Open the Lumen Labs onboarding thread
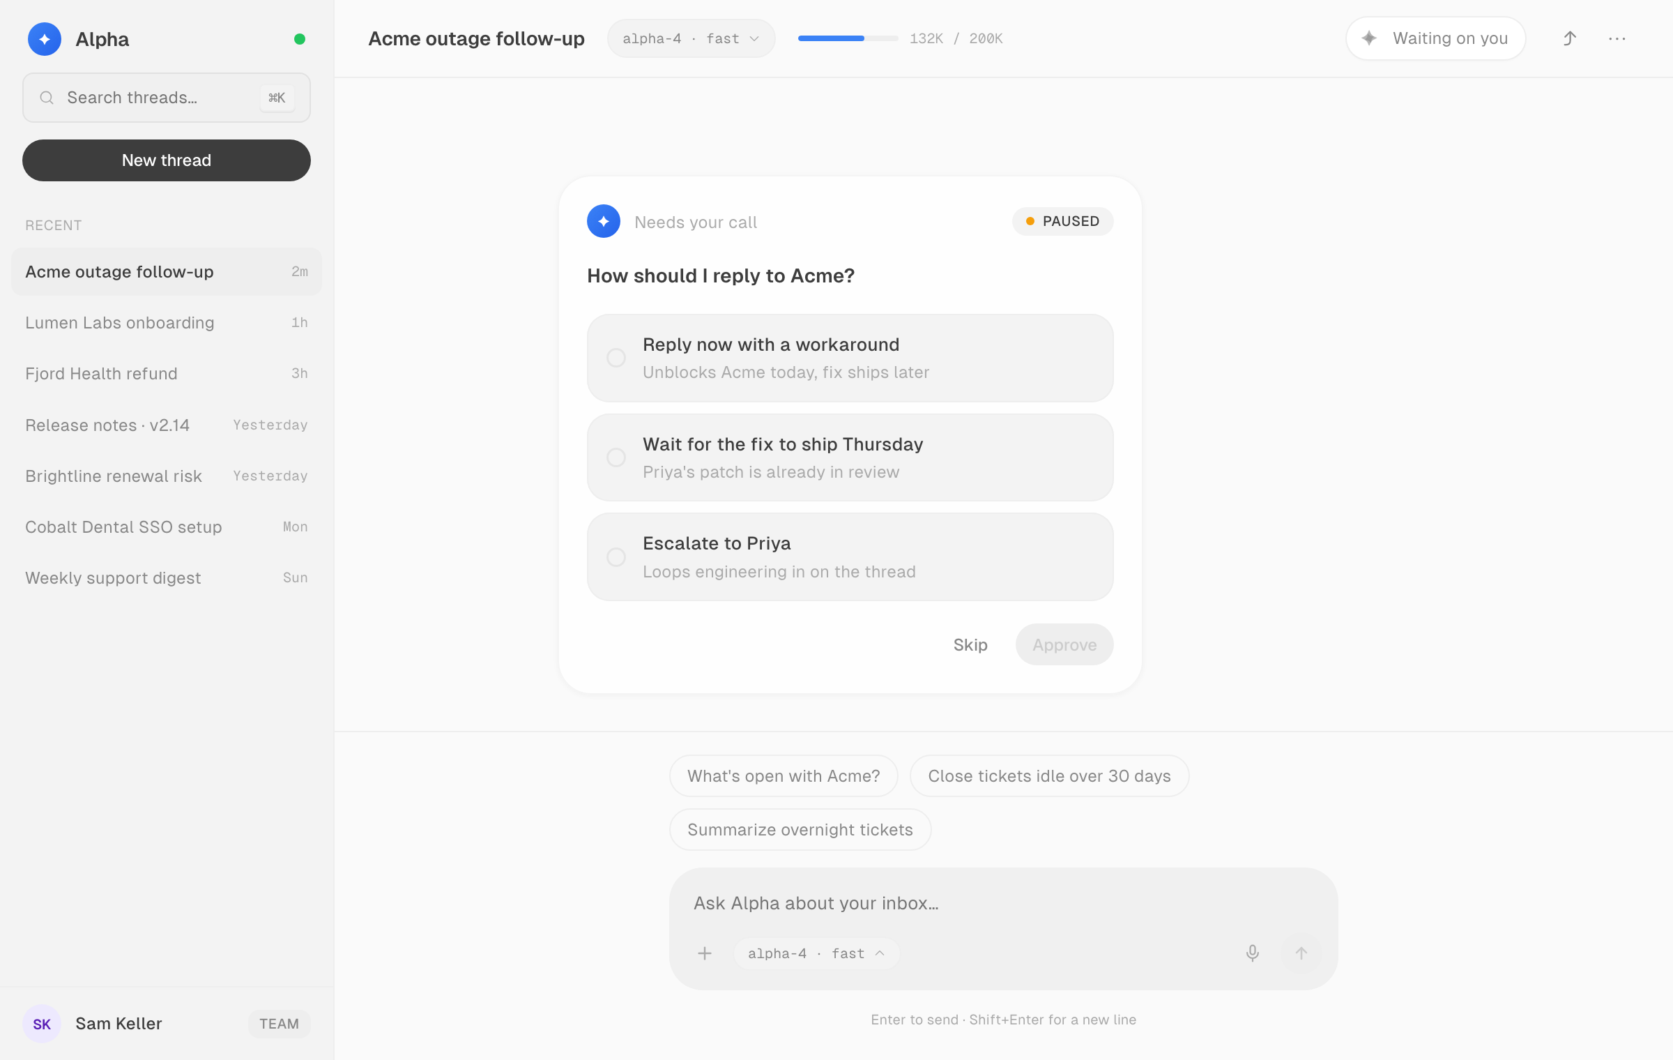Image resolution: width=1673 pixels, height=1060 pixels. tap(167, 322)
